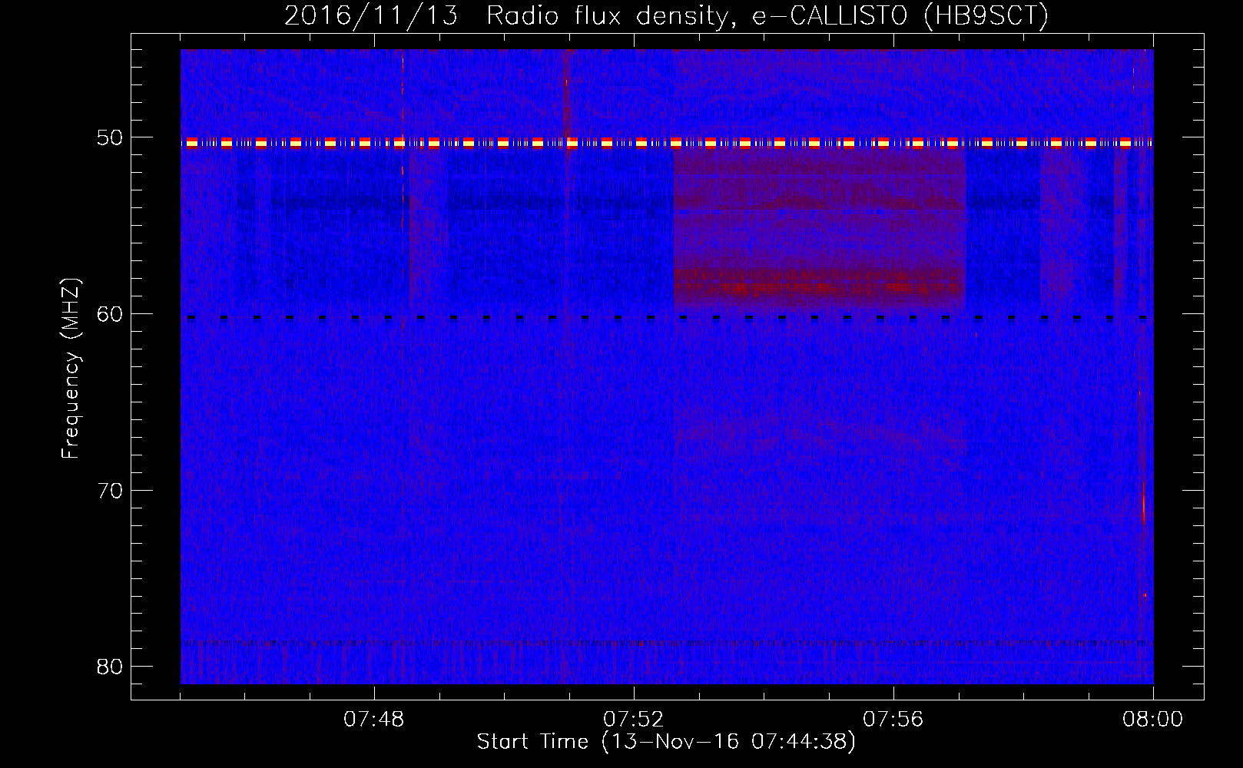
Task: Click the 'Frequency (MHZ)' axis label
Action: click(x=71, y=369)
